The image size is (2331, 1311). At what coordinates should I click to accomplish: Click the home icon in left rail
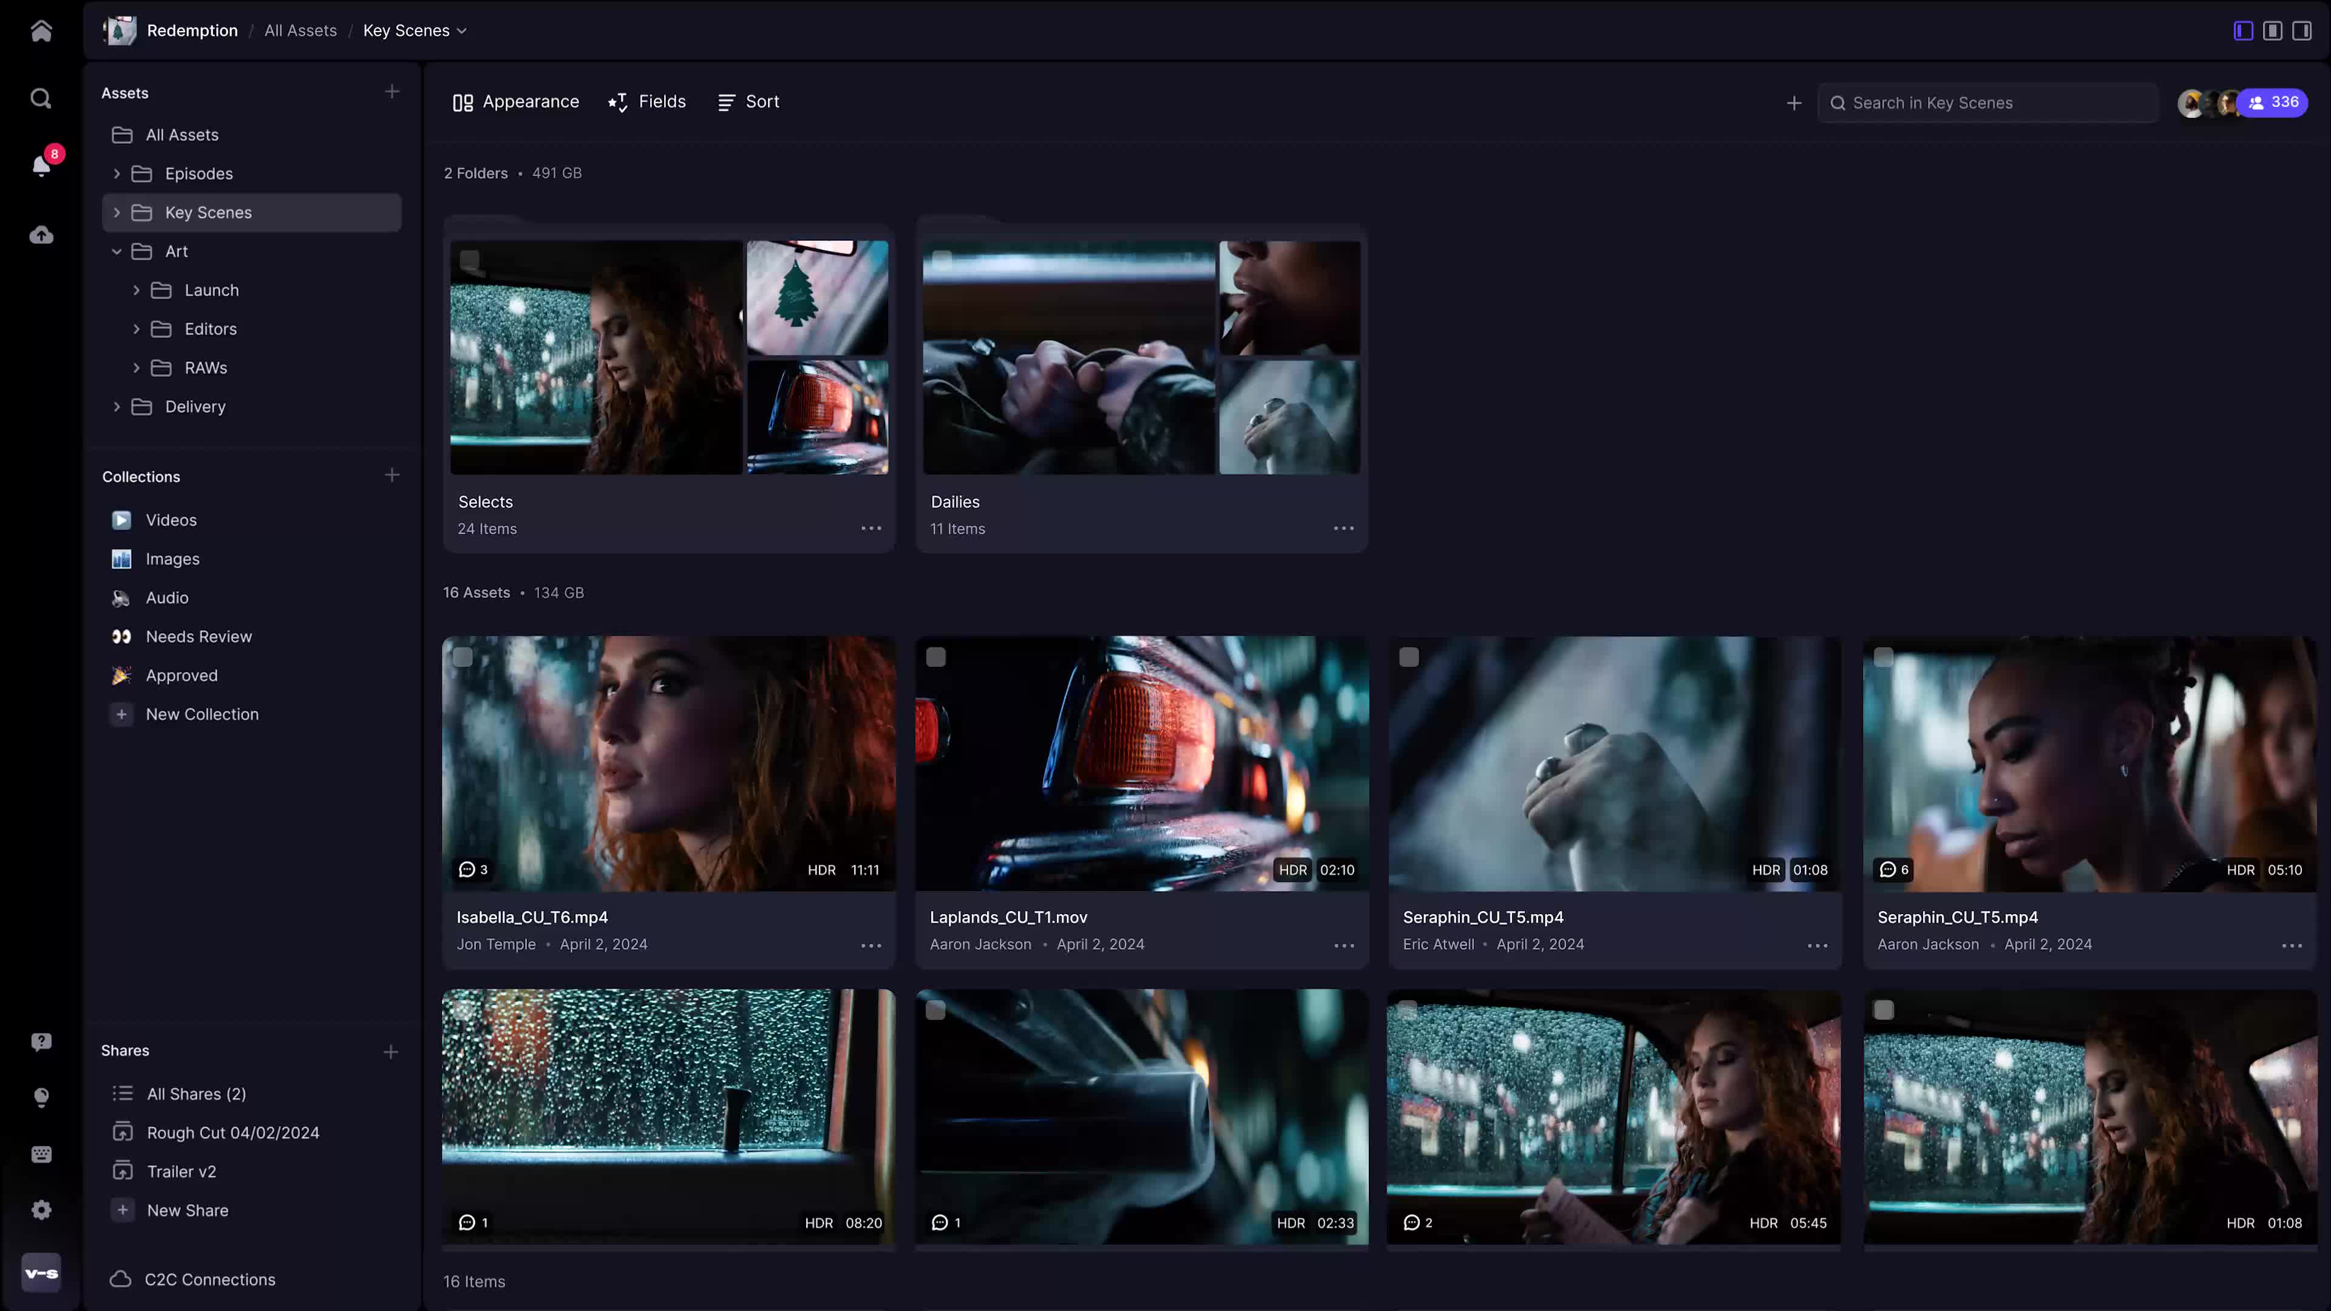(41, 31)
